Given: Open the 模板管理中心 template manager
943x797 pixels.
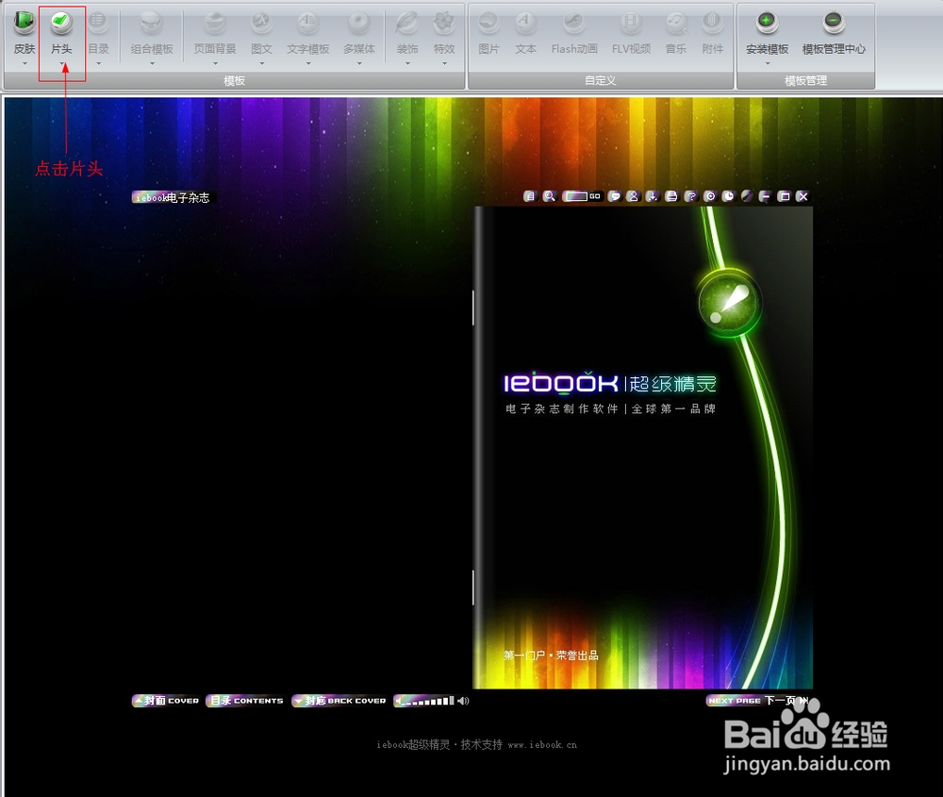Looking at the screenshot, I should point(834,23).
